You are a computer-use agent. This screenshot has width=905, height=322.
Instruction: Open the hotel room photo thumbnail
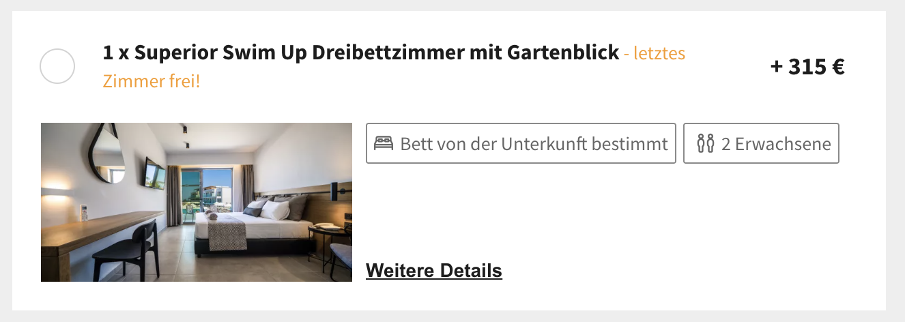point(197,203)
